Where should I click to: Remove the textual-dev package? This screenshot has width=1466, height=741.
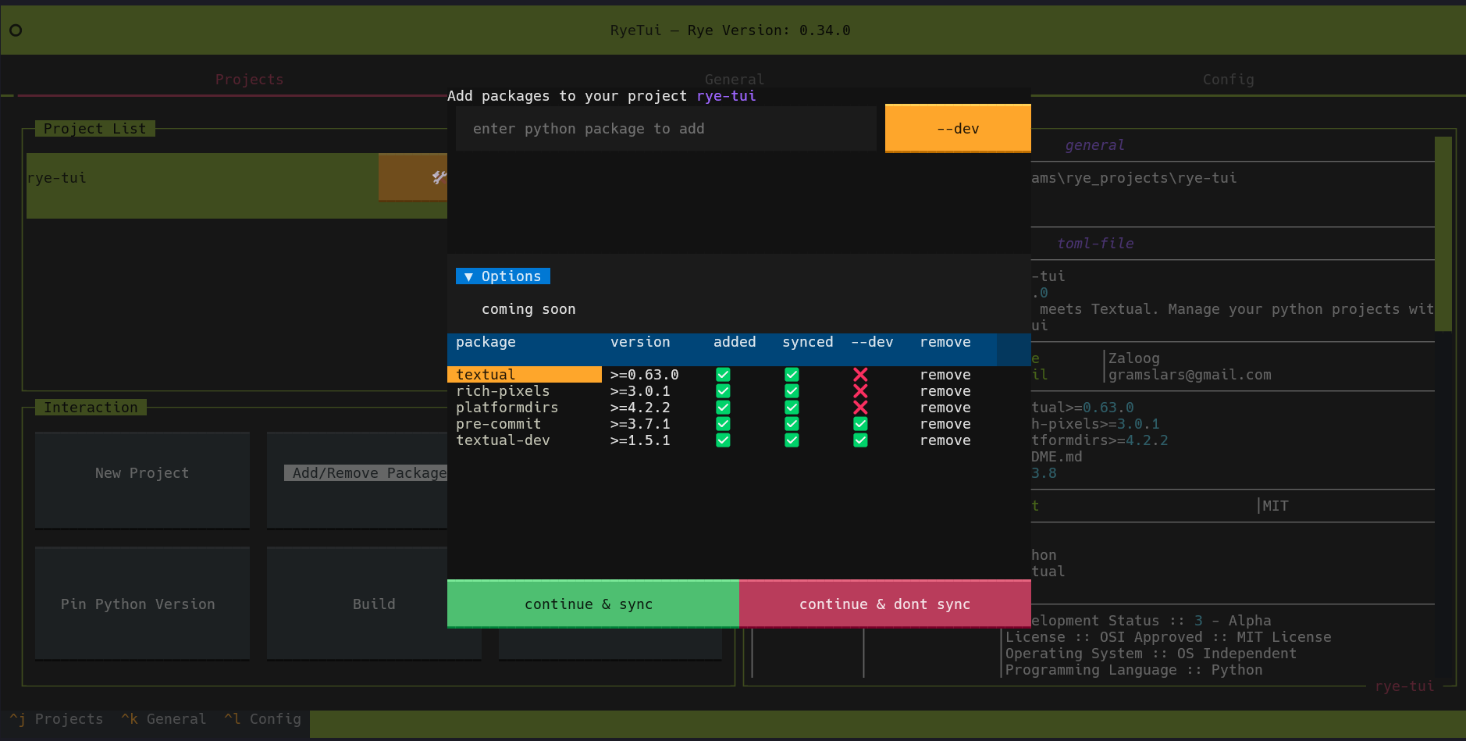pyautogui.click(x=945, y=440)
